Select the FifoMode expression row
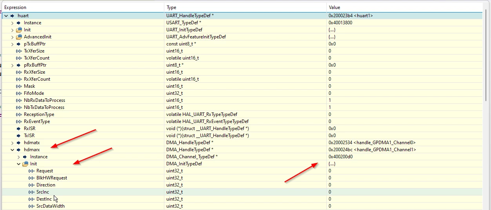Viewport: 491px width, 210px height. click(x=242, y=93)
